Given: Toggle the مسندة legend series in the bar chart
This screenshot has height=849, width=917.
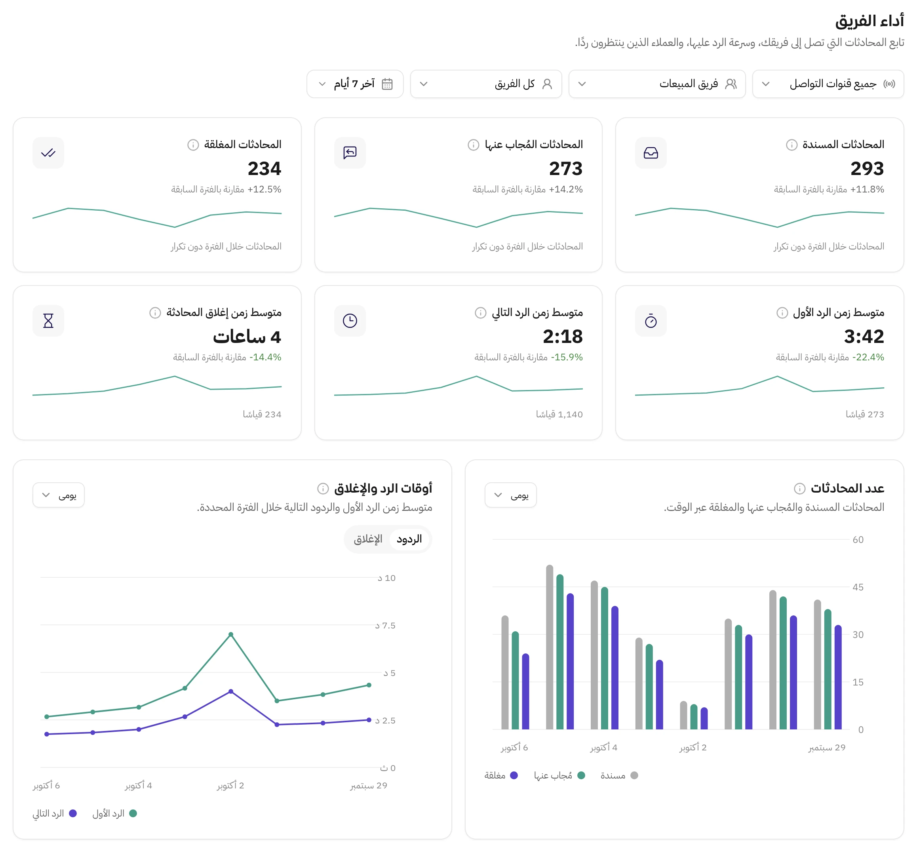Looking at the screenshot, I should click(619, 775).
